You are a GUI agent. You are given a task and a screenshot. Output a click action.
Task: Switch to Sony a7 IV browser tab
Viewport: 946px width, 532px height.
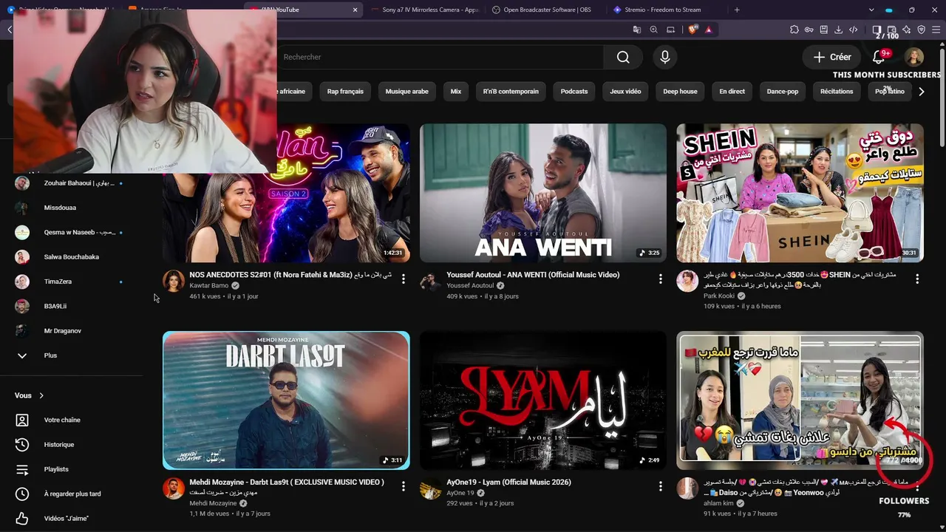coord(425,10)
